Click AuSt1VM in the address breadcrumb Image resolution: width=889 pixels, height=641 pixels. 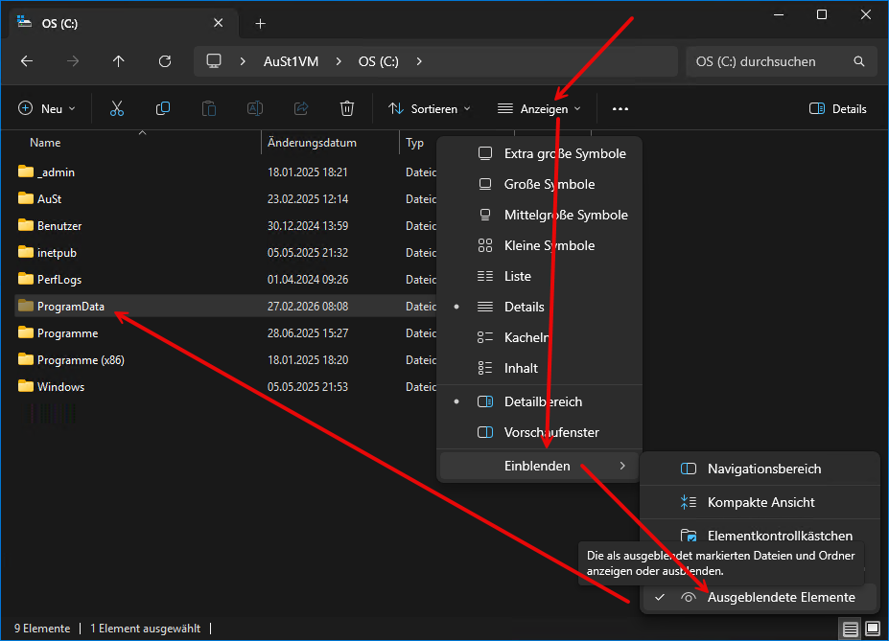[x=291, y=61]
